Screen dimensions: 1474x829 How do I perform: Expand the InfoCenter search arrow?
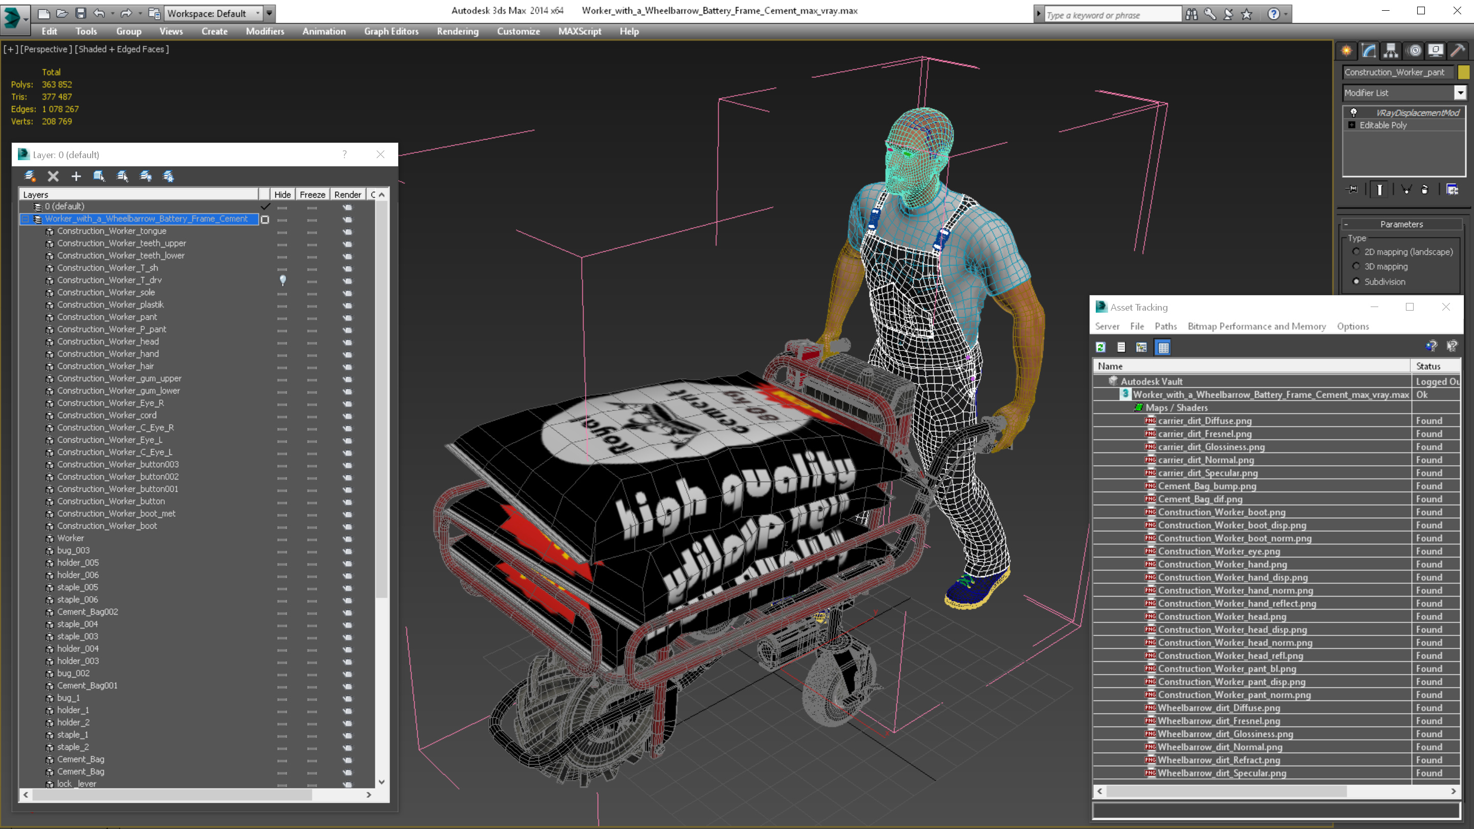[x=1038, y=14]
